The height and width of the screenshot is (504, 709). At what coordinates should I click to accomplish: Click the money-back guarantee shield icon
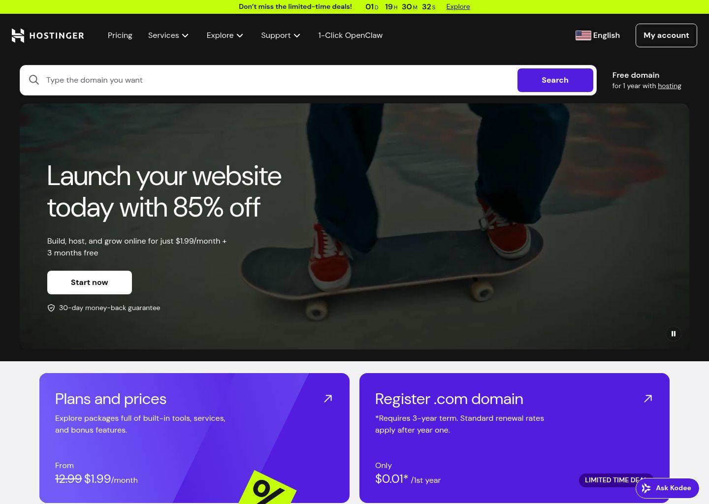(x=51, y=308)
